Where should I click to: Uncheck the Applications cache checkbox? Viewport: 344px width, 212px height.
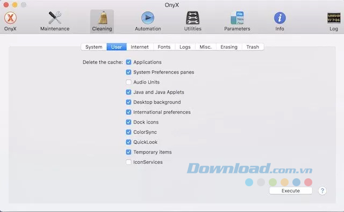[128, 62]
